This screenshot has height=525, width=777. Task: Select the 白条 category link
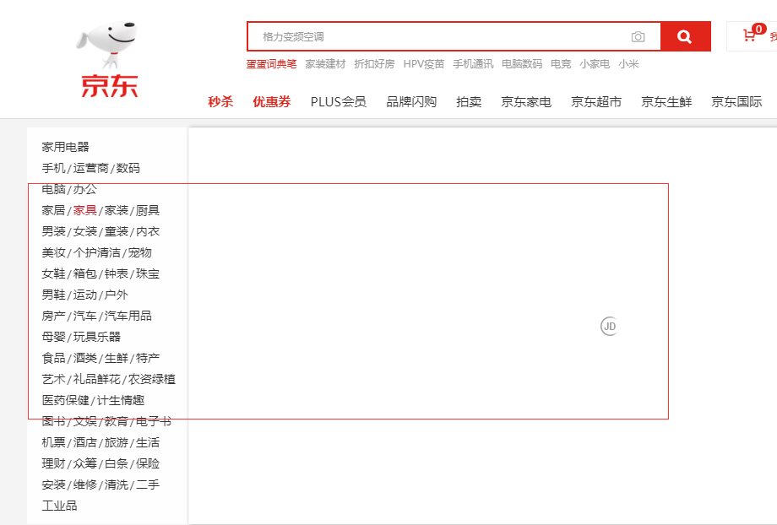(117, 463)
